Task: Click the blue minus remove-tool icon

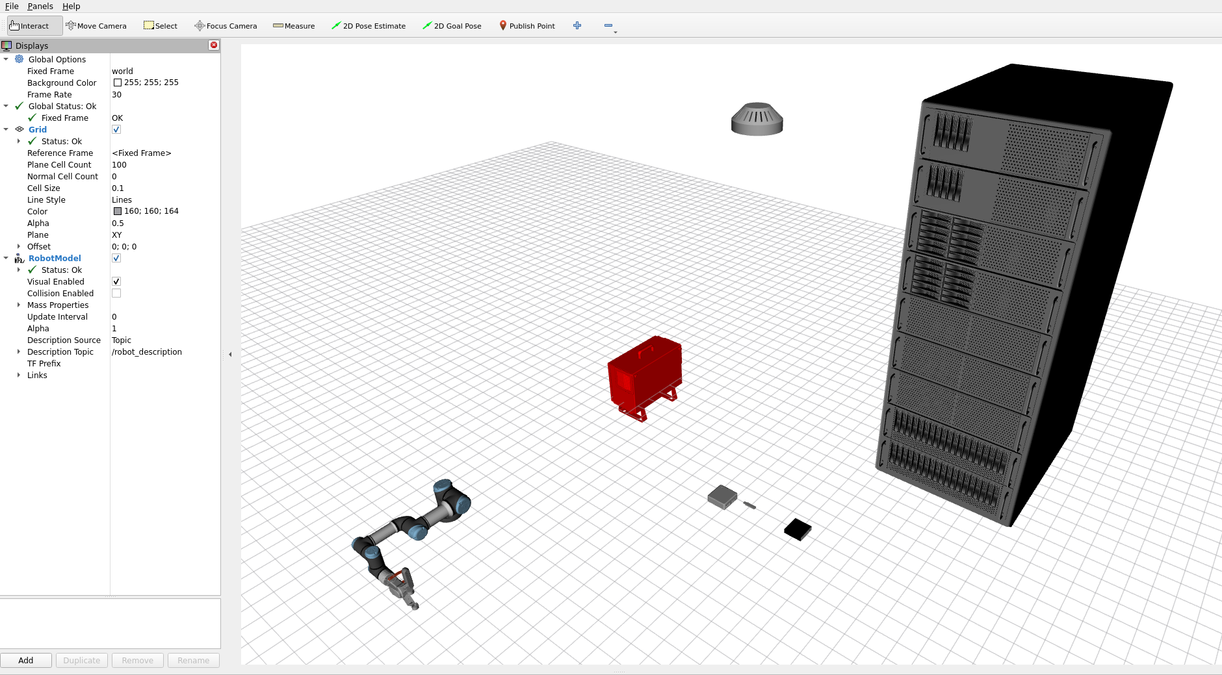Action: tap(608, 25)
